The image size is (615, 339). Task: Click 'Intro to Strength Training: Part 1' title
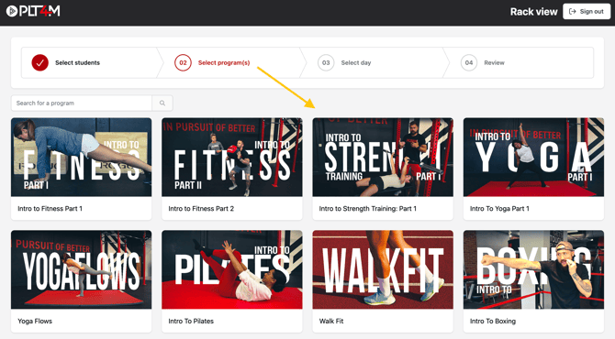pyautogui.click(x=367, y=209)
